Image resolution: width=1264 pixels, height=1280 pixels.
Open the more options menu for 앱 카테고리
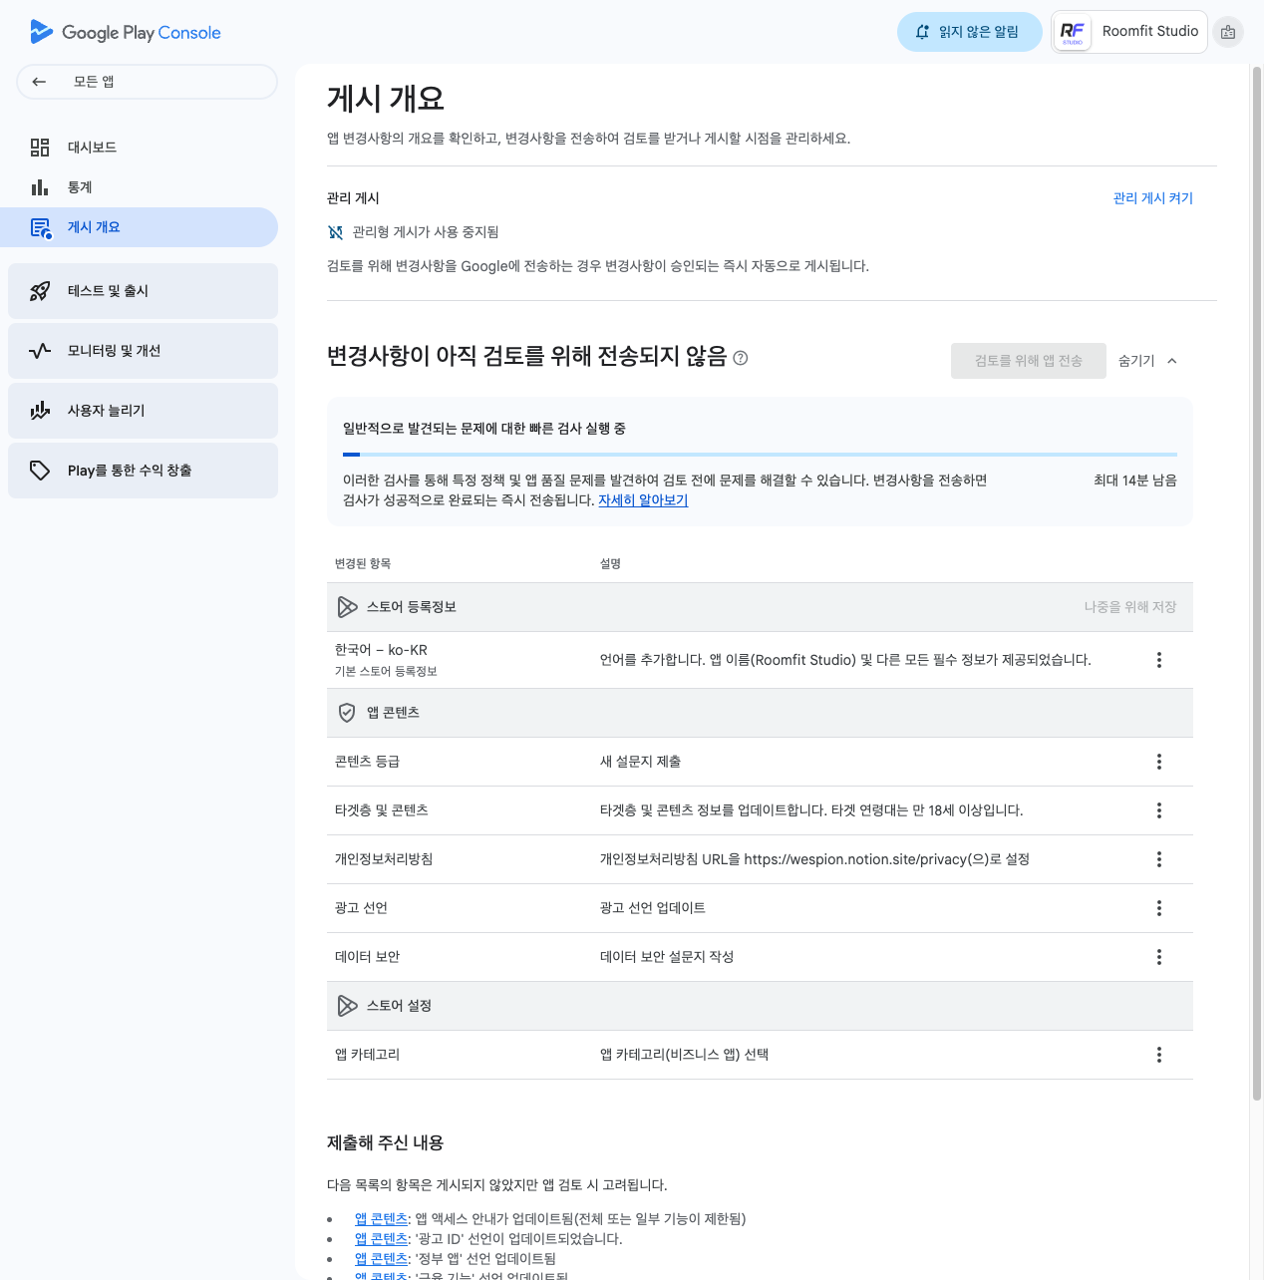click(x=1158, y=1055)
